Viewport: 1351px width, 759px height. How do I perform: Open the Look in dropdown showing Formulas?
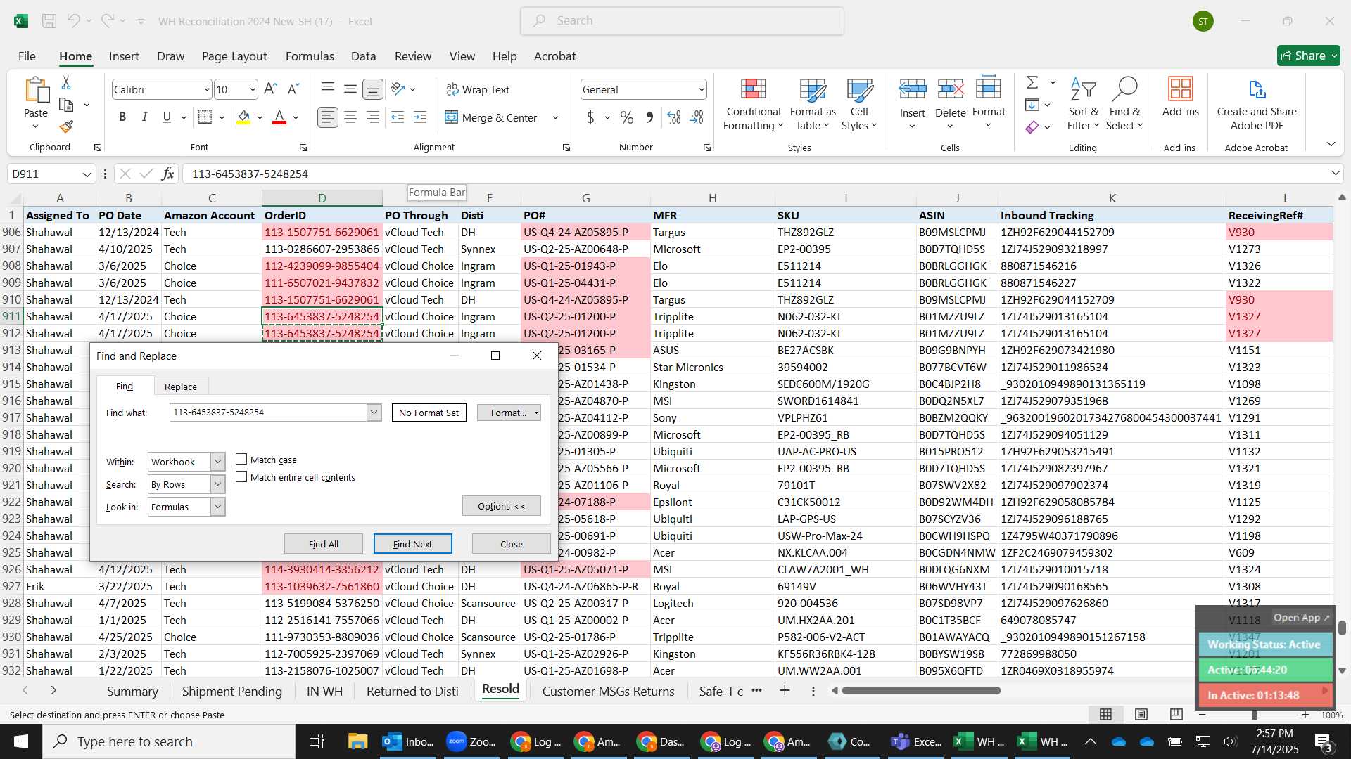(218, 507)
